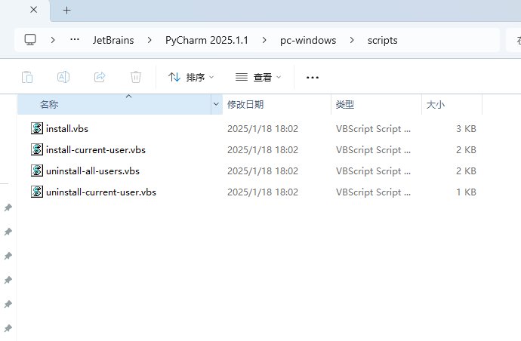Sort by the 大小 column header

point(452,105)
